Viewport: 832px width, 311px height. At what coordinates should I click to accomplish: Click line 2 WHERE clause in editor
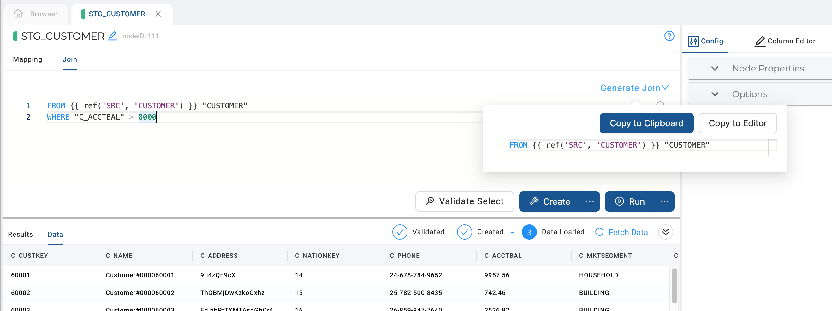coord(102,117)
